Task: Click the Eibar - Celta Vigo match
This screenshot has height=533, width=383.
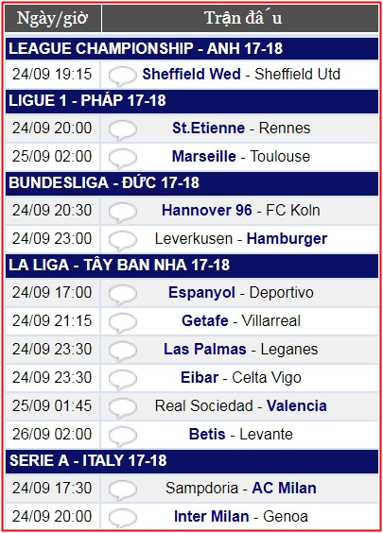Action: [241, 377]
